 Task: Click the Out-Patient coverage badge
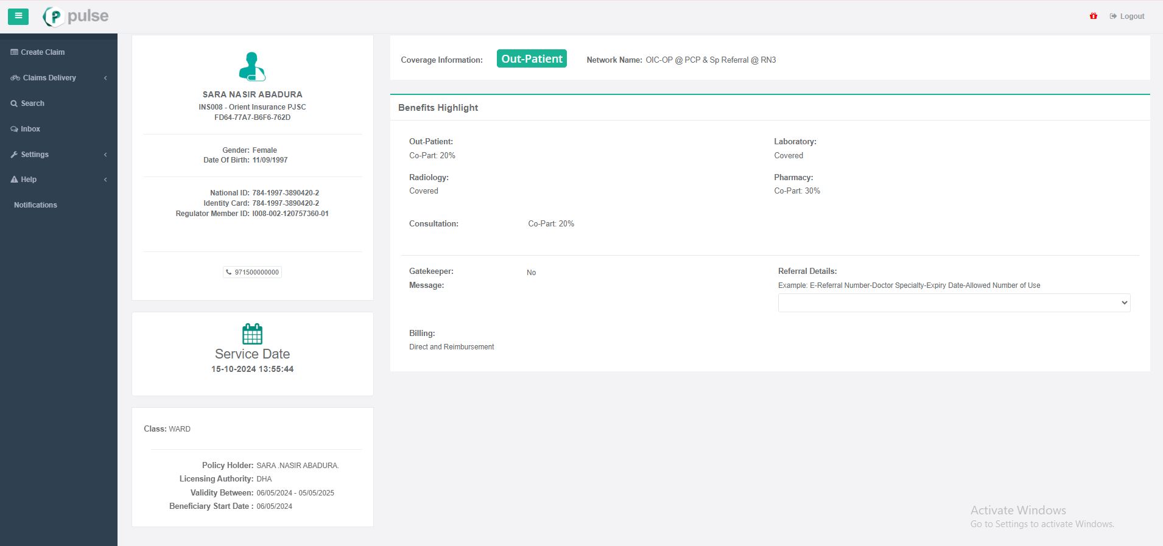coord(532,59)
